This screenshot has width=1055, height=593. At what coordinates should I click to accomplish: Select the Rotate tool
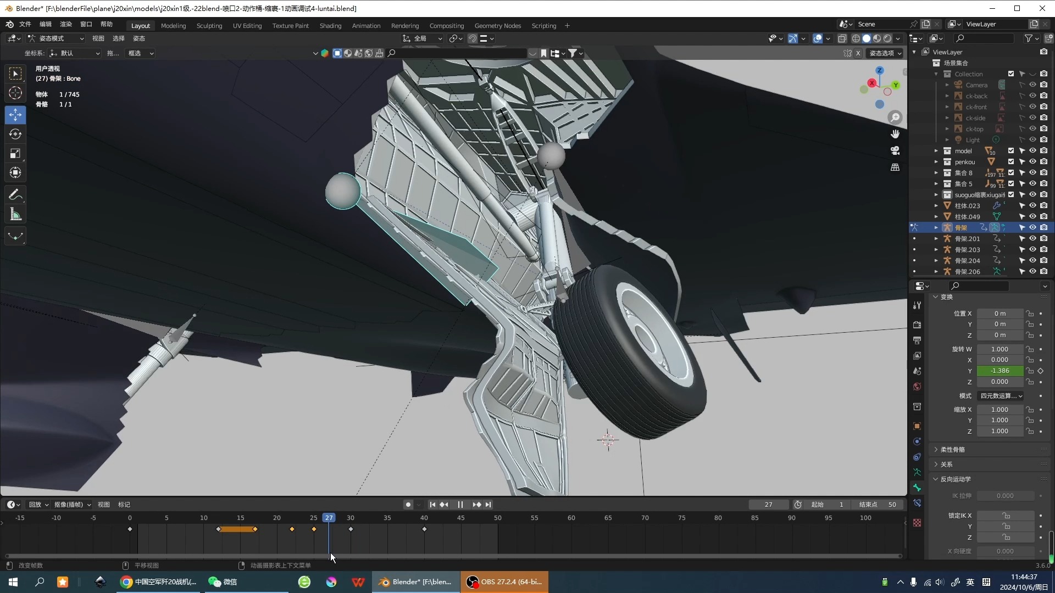pyautogui.click(x=15, y=134)
